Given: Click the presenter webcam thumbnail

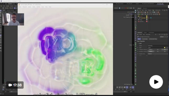Looking at the screenshot, I should click(x=13, y=19).
